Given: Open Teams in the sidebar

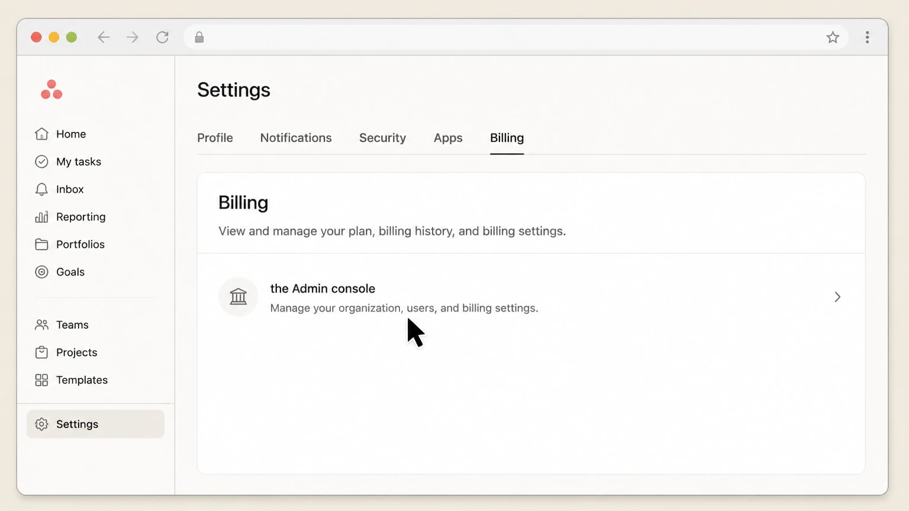Looking at the screenshot, I should point(72,325).
